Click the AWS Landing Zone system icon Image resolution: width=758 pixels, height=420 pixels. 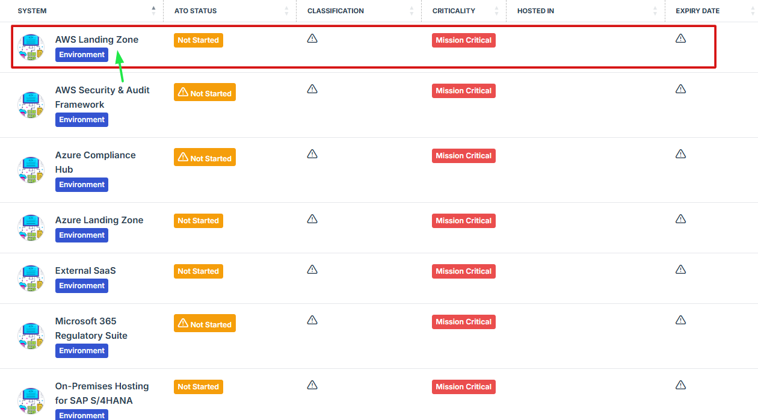[31, 47]
